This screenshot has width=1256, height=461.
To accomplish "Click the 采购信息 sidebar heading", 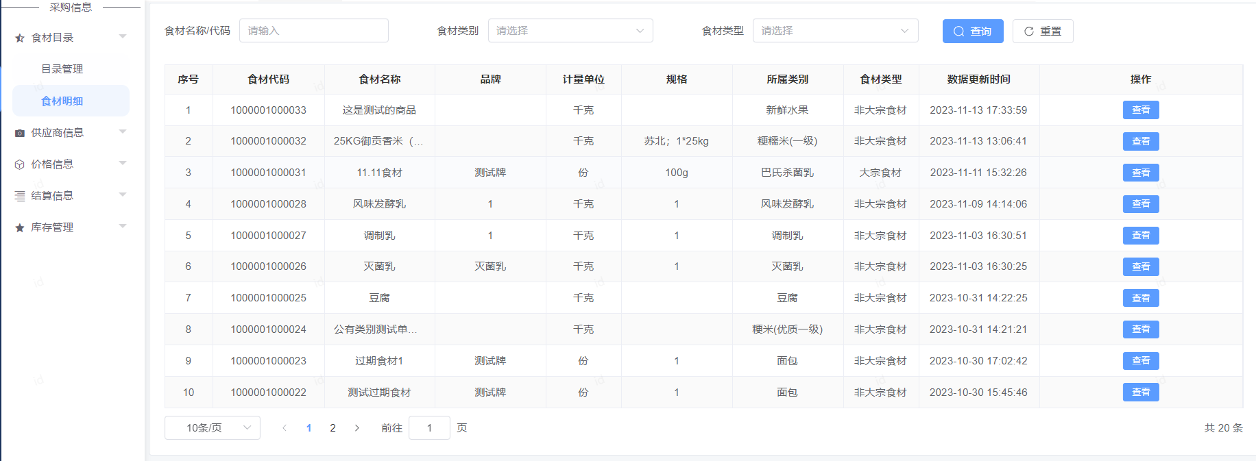I will pos(71,7).
